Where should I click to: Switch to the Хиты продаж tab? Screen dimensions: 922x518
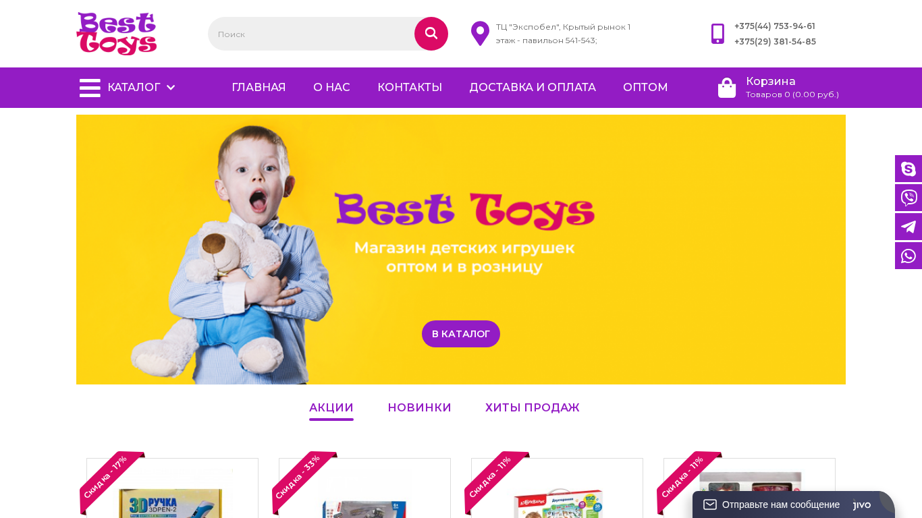(533, 407)
